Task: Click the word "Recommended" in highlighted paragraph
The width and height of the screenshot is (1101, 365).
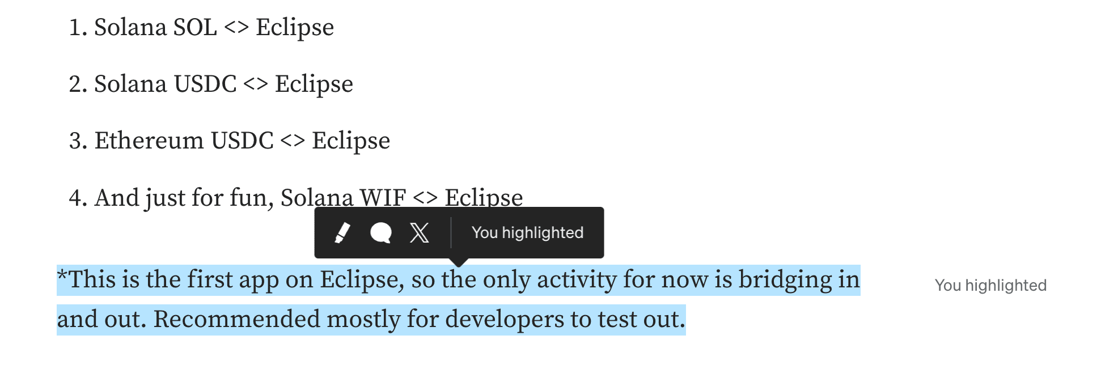Action: pos(236,320)
